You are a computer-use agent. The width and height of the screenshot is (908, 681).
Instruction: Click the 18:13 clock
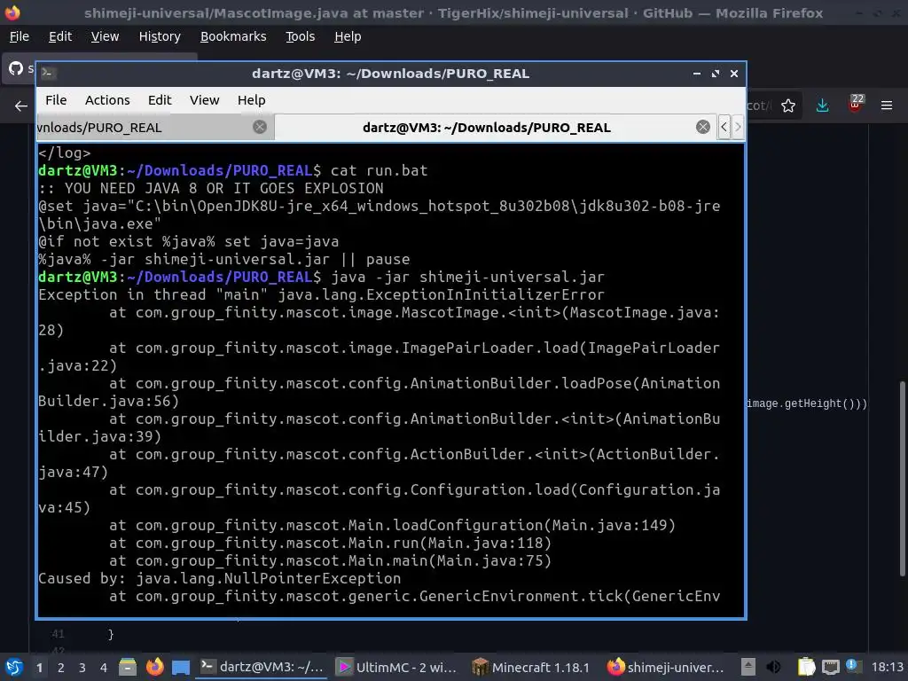887,667
